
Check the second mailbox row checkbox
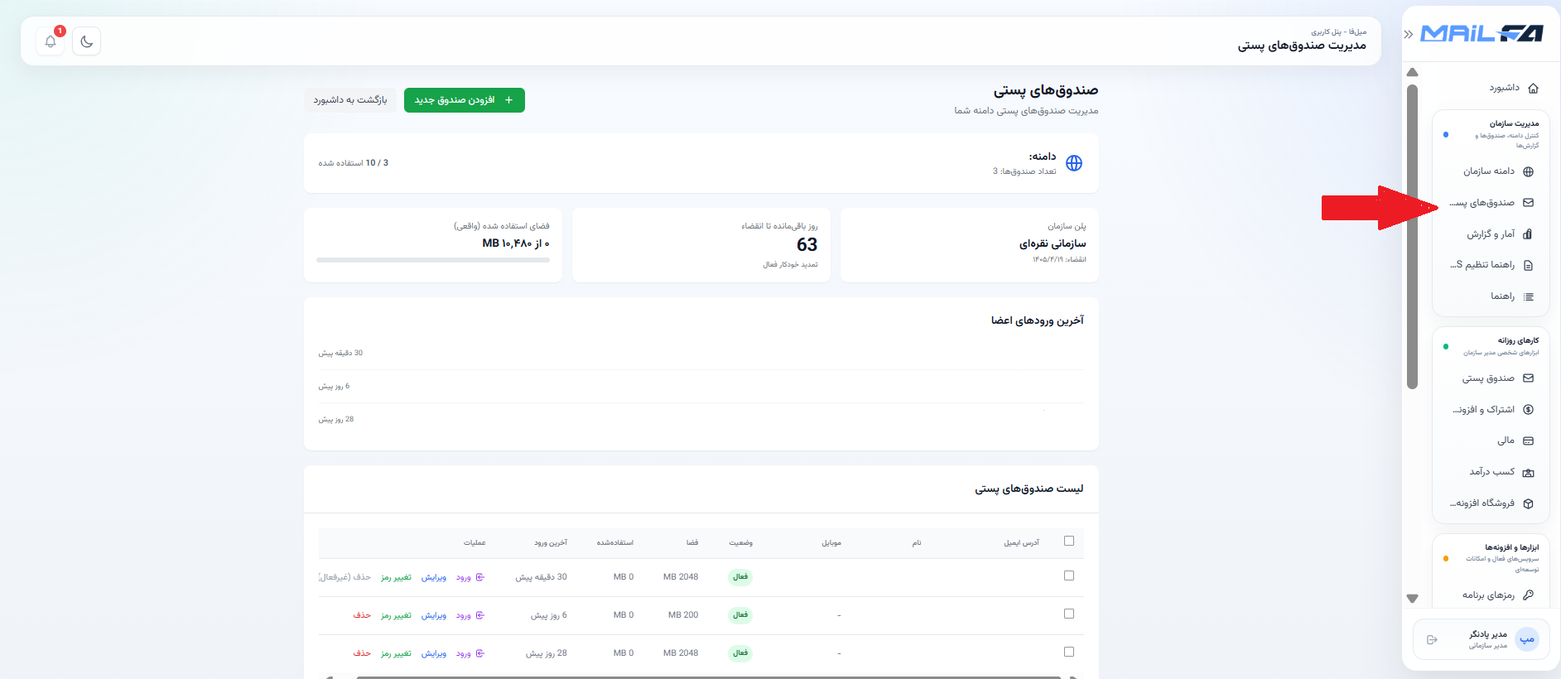pos(1069,614)
